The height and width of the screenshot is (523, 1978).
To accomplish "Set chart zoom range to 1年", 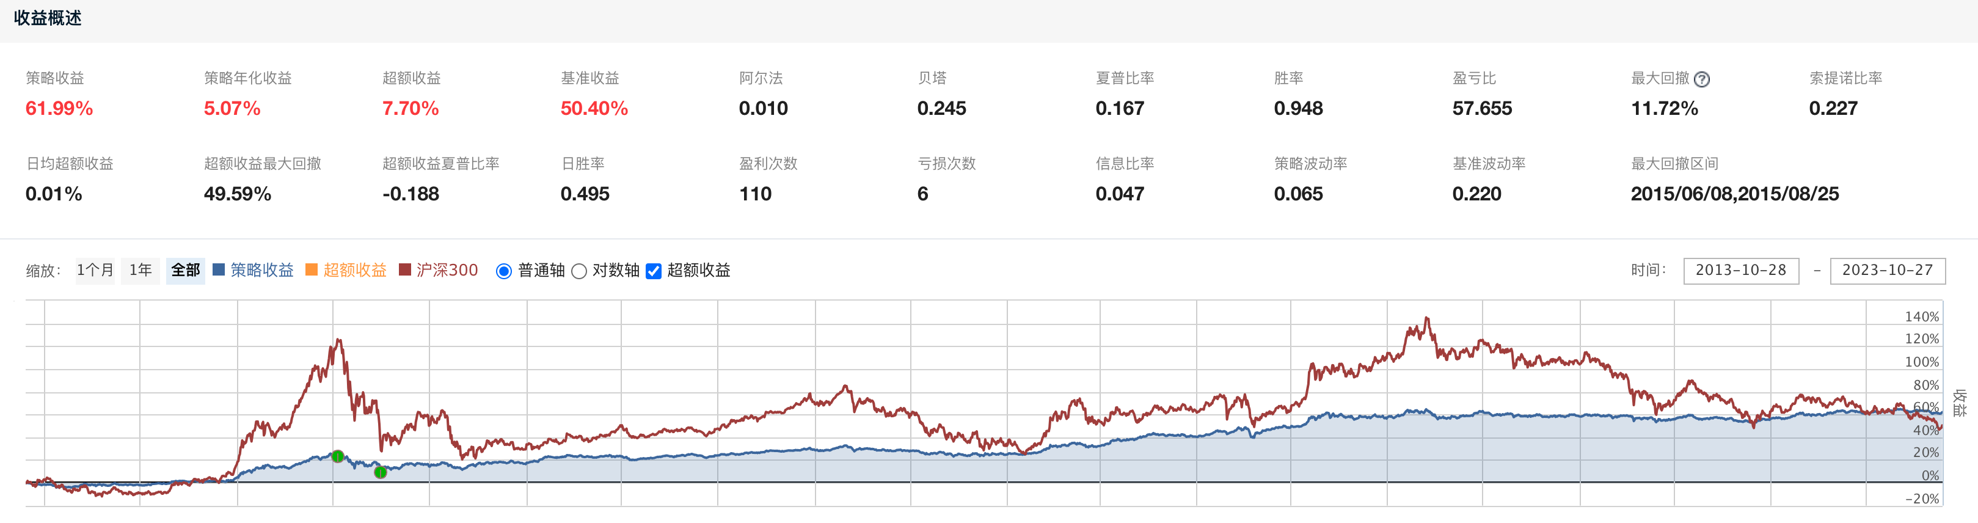I will click(x=141, y=270).
